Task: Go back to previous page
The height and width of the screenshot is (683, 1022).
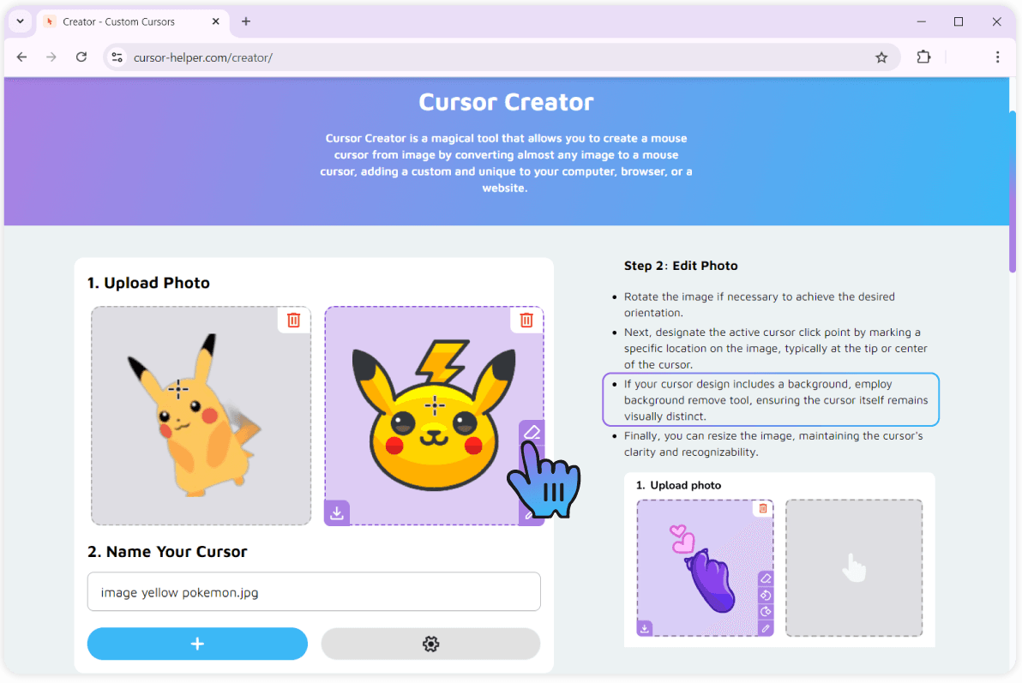Action: coord(21,57)
